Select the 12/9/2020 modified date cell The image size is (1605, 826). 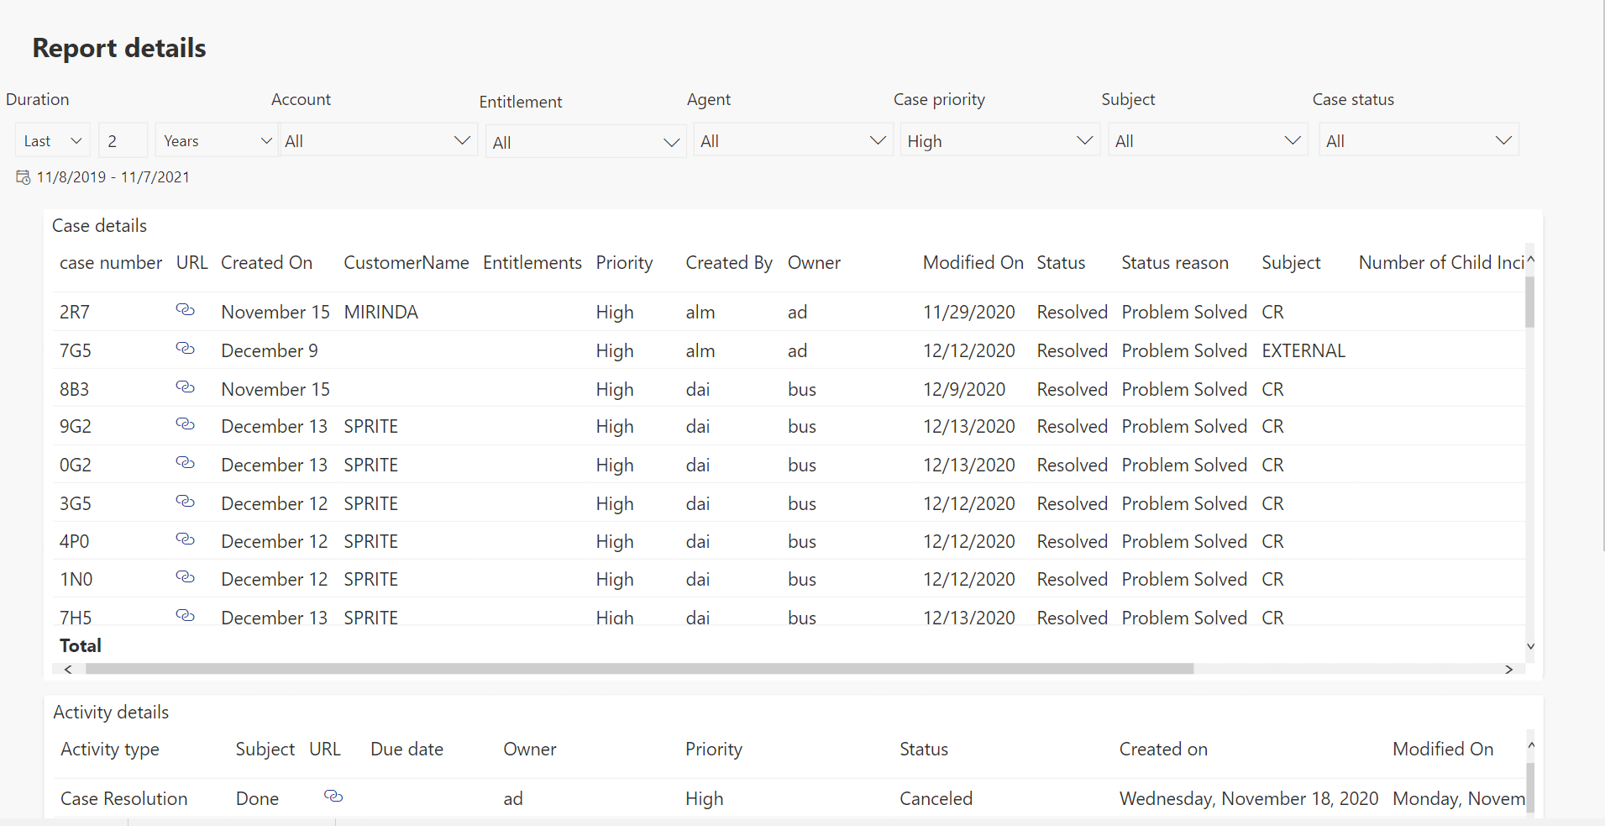(964, 390)
